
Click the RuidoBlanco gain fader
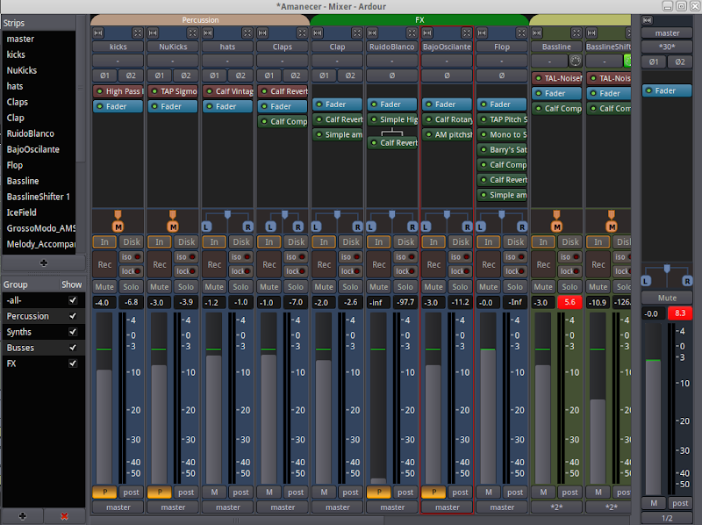coord(378,398)
